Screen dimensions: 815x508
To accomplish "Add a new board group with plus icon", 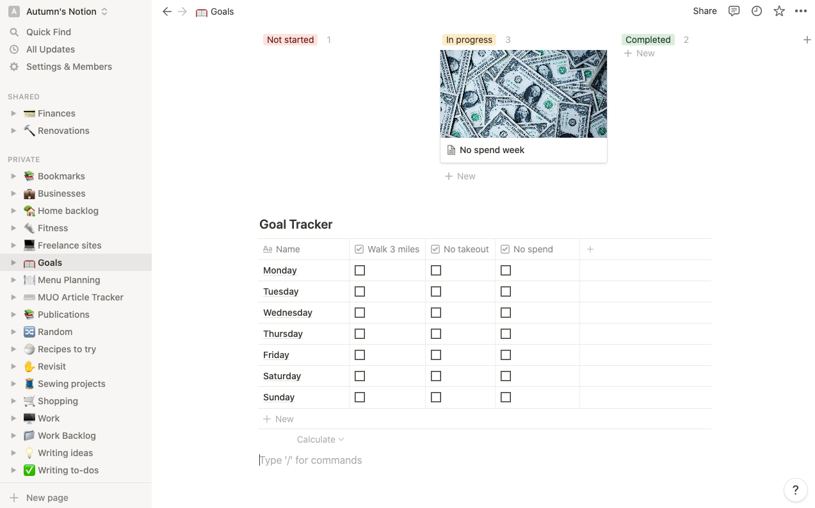I will (x=807, y=40).
